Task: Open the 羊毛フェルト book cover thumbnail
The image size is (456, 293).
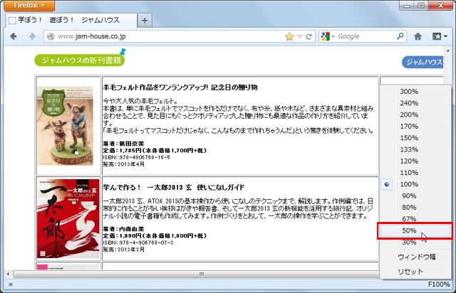Action: pyautogui.click(x=65, y=126)
